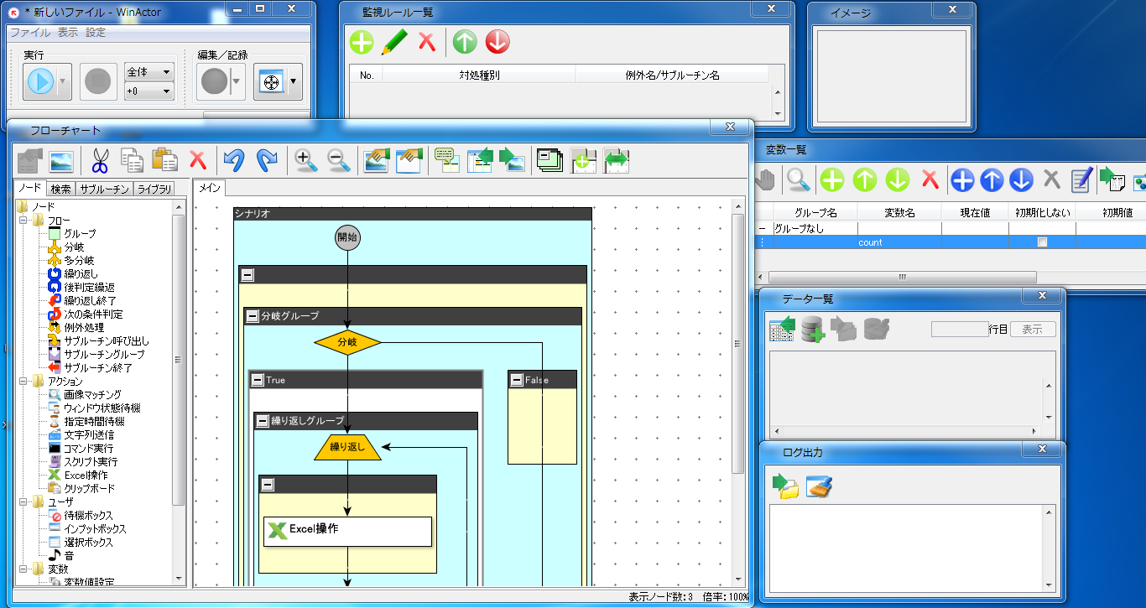Screen dimensions: 1146x608
Task: Collapse the フロー folder in node tree
Action: coord(24,221)
